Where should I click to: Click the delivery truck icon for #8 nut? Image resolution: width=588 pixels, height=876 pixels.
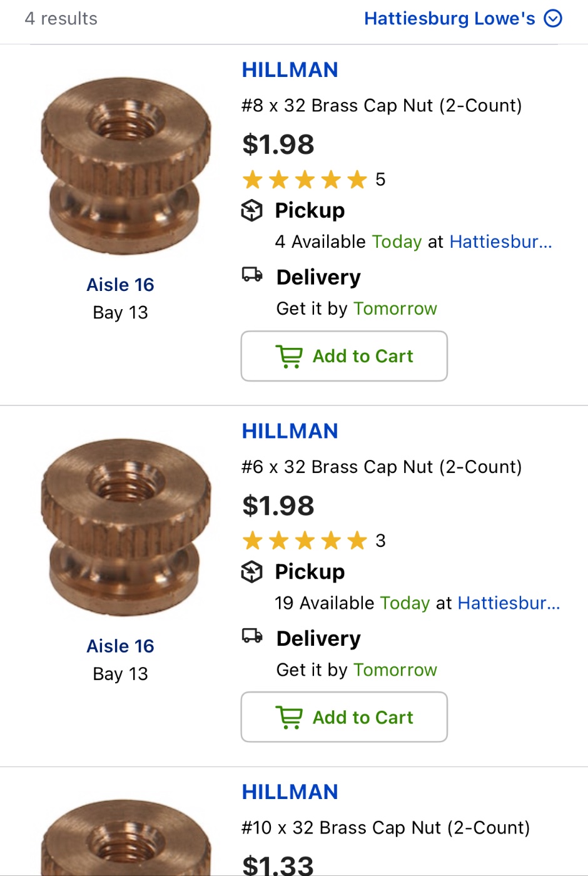[x=252, y=275]
